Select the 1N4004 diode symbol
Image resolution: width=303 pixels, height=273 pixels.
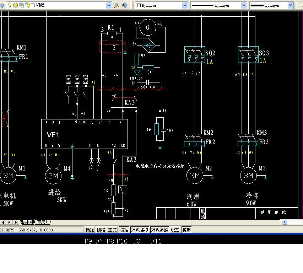coord(137,73)
